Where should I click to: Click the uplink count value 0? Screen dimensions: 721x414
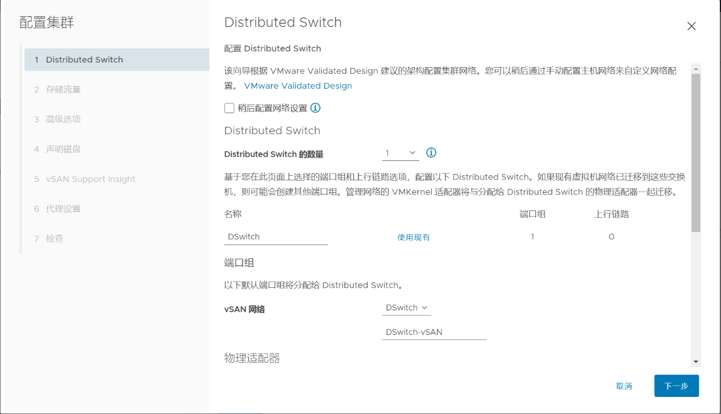pos(611,237)
